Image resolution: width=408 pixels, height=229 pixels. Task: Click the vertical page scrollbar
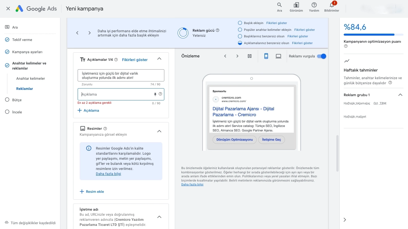pyautogui.click(x=337, y=153)
